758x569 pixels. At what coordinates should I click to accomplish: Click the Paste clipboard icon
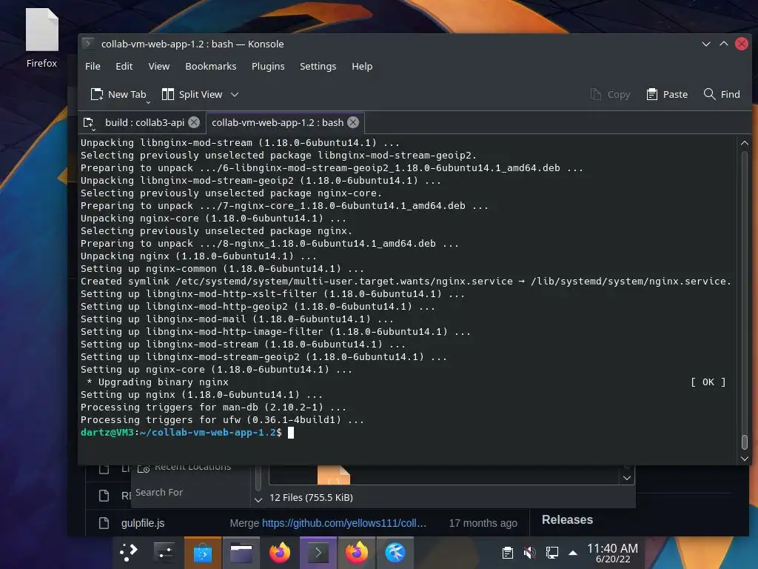(651, 94)
